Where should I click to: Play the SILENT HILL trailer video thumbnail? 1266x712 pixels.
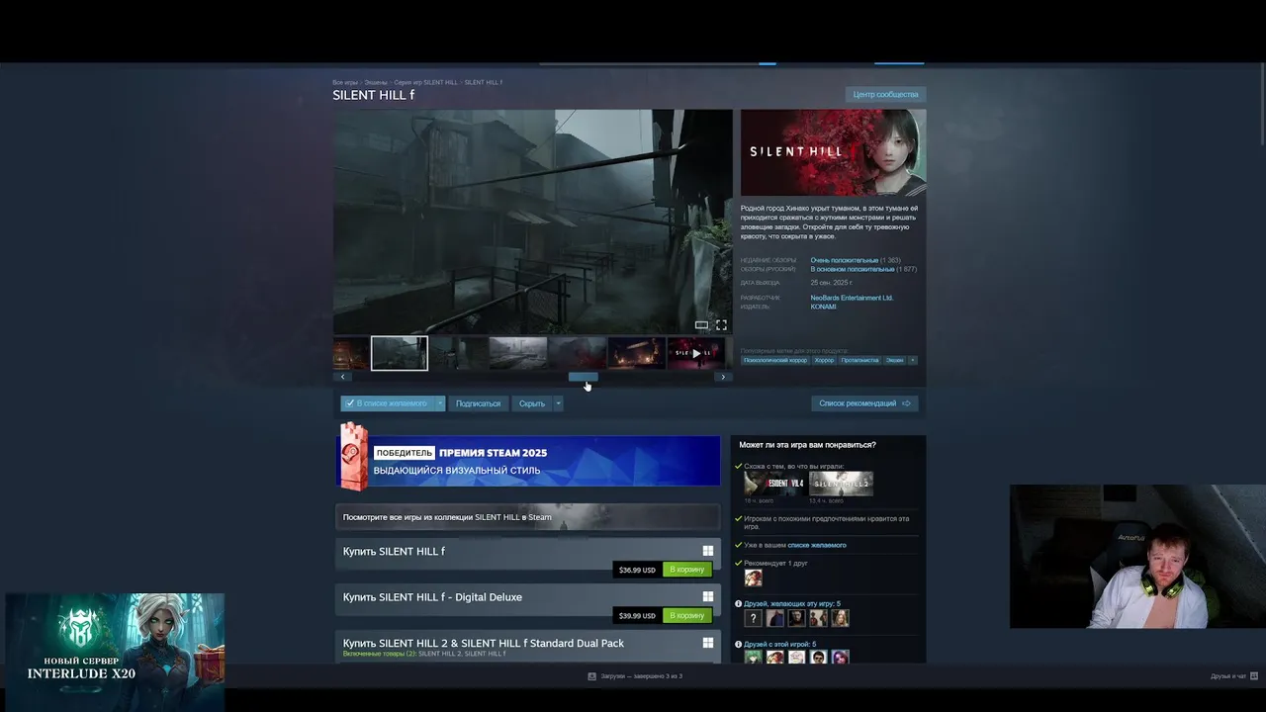coord(696,353)
